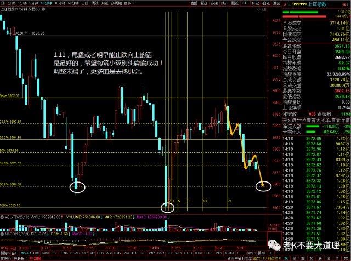Viewport: 351px width, 261px height.
Task: Select the 30分钟 timeframe
Action: [x=60, y=3]
